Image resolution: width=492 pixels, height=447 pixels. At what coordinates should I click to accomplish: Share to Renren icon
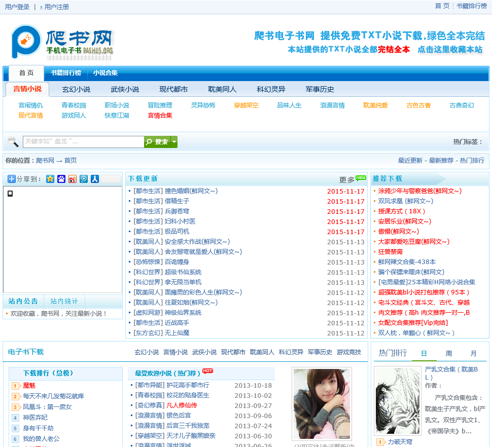[95, 179]
